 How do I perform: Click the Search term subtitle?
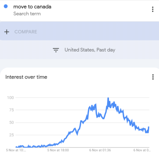[x=27, y=14]
